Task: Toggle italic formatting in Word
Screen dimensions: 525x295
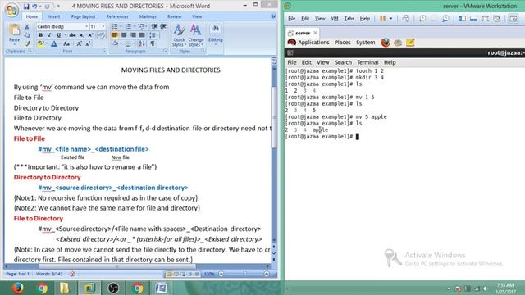Action: pos(49,35)
